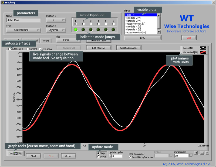Viewport: 216px width, 167px height.
Task: Click jump indicator LED for repetition 3
Action: pos(91,30)
